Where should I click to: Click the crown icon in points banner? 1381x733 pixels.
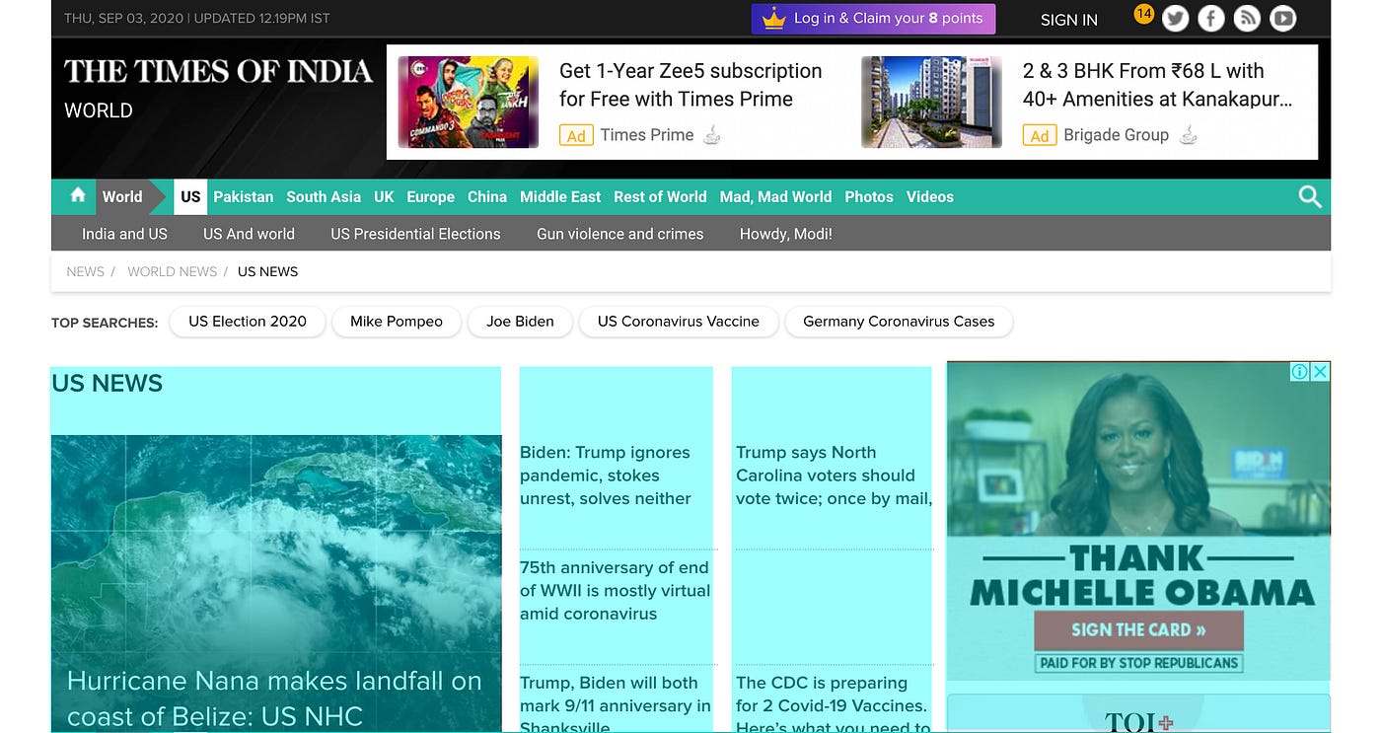[x=774, y=19]
